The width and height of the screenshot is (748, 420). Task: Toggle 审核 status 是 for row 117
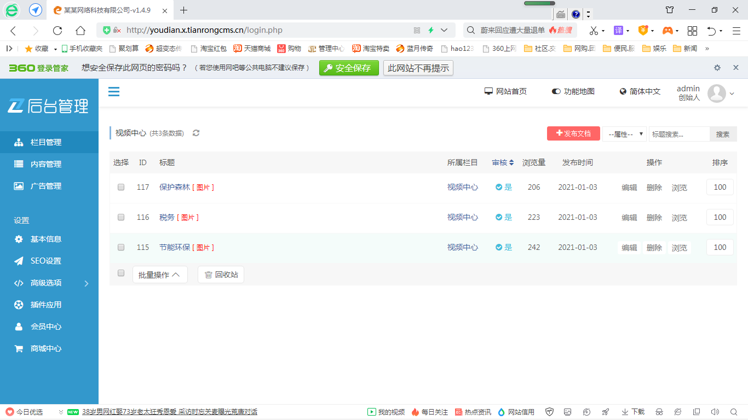pyautogui.click(x=504, y=187)
